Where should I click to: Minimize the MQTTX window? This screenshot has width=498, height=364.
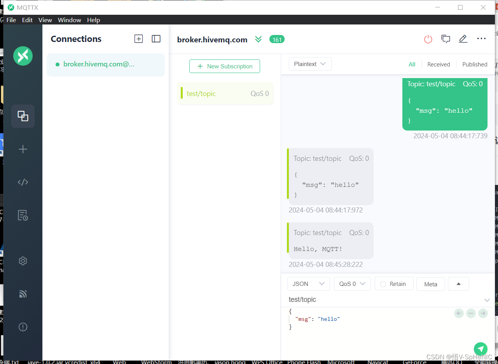coord(438,7)
